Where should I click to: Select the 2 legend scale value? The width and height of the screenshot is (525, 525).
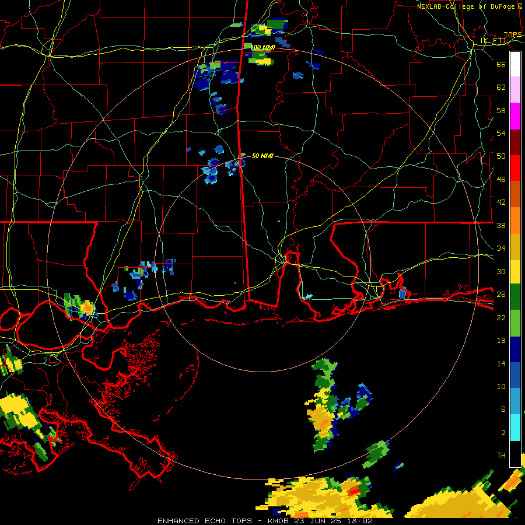[503, 433]
